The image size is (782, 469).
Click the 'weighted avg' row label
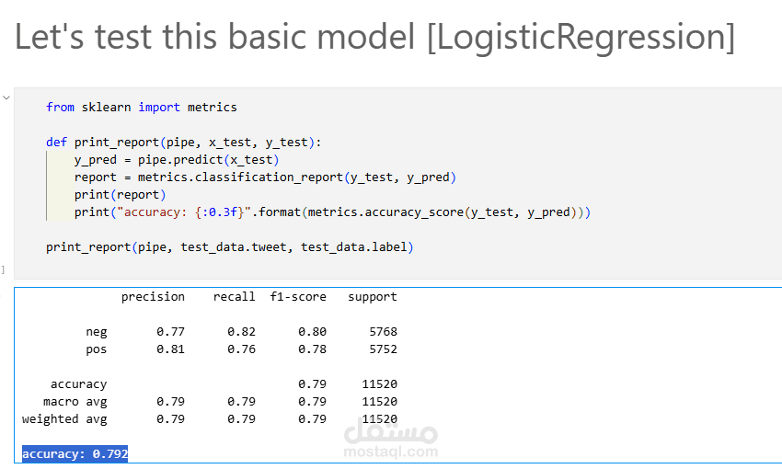(x=64, y=419)
